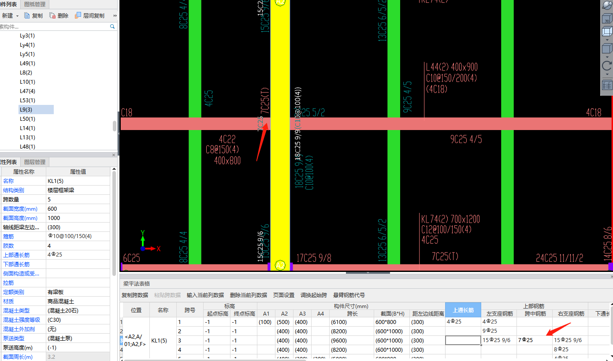
Task: Click 输入当前列数据 button
Action: (x=205, y=295)
